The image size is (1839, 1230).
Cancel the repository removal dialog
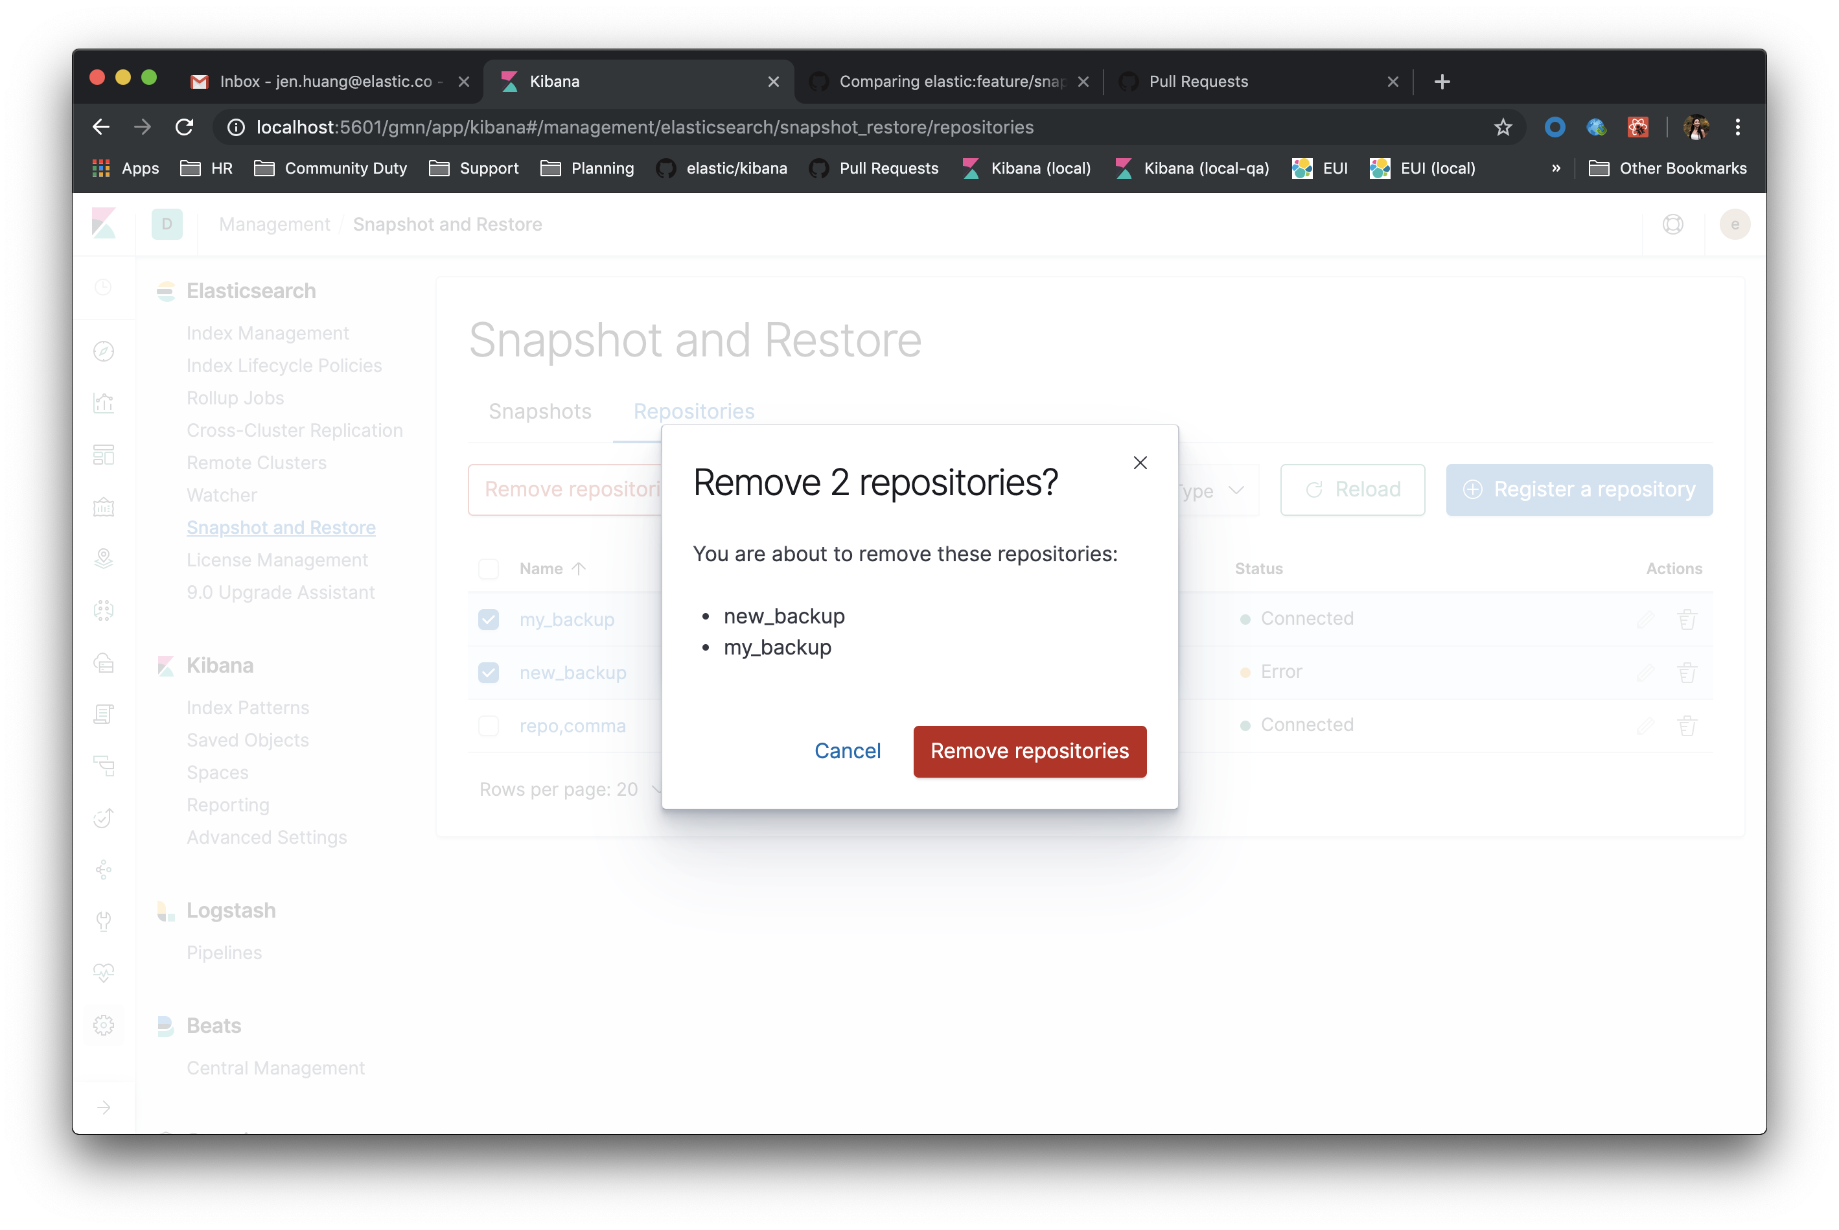[x=847, y=750]
